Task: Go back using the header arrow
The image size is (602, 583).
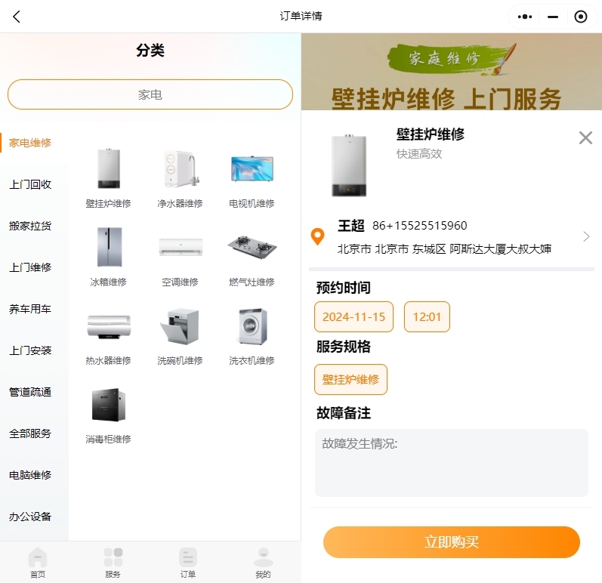Action: [17, 17]
